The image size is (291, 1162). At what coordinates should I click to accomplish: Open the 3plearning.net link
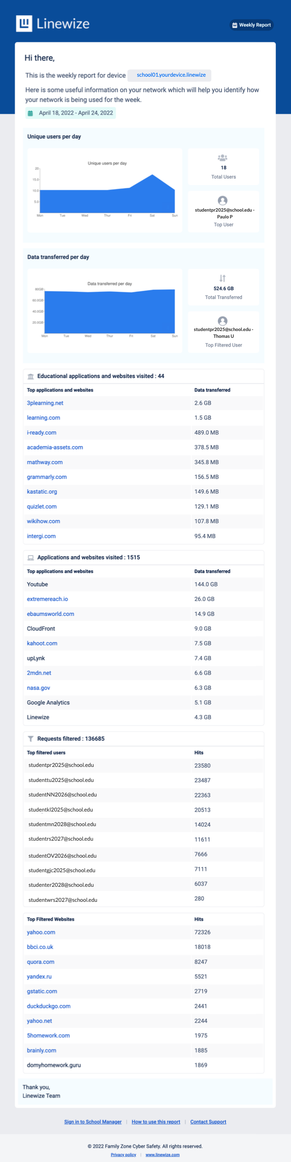tap(45, 403)
